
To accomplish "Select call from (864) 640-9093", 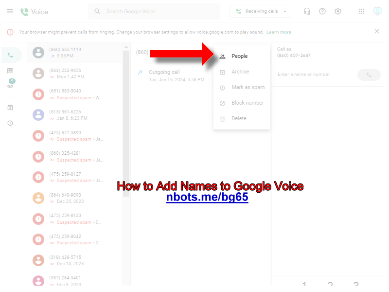I will (75, 198).
